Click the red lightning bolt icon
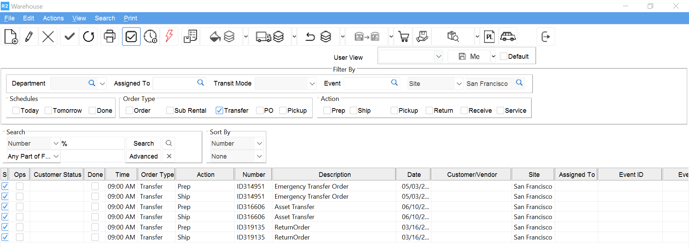This screenshot has width=689, height=247. click(x=169, y=37)
